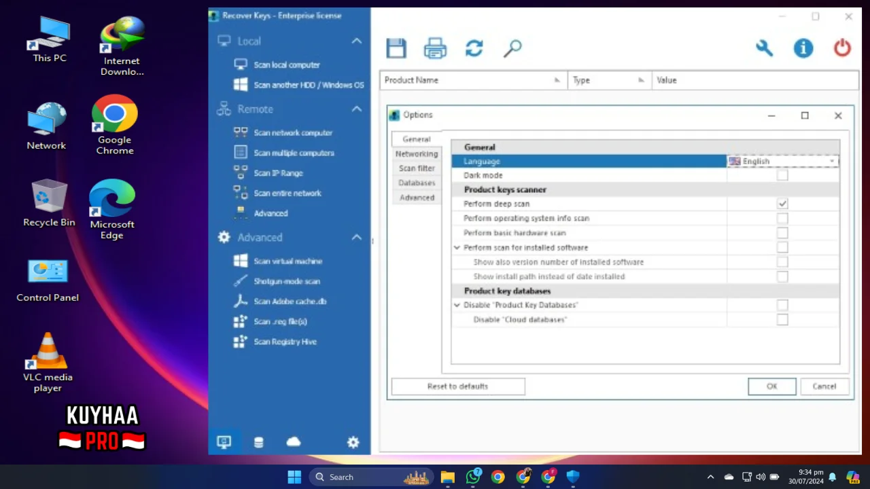Check Show also version number of installed software
This screenshot has height=489, width=870.
point(782,261)
